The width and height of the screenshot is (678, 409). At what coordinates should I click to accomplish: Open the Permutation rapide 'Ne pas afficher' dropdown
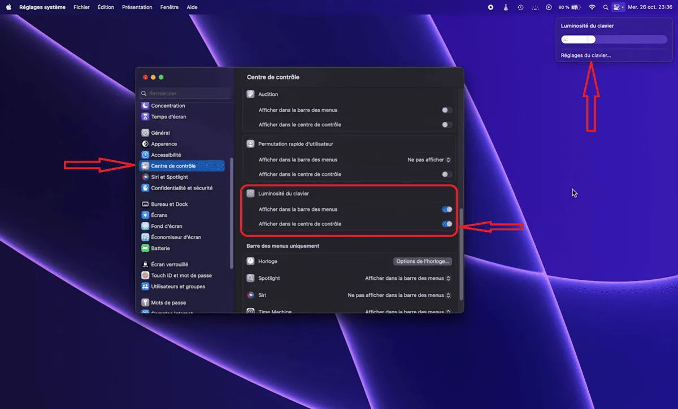pyautogui.click(x=429, y=160)
